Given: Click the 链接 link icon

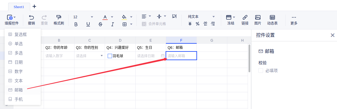Looking at the screenshot, I should [245, 17].
